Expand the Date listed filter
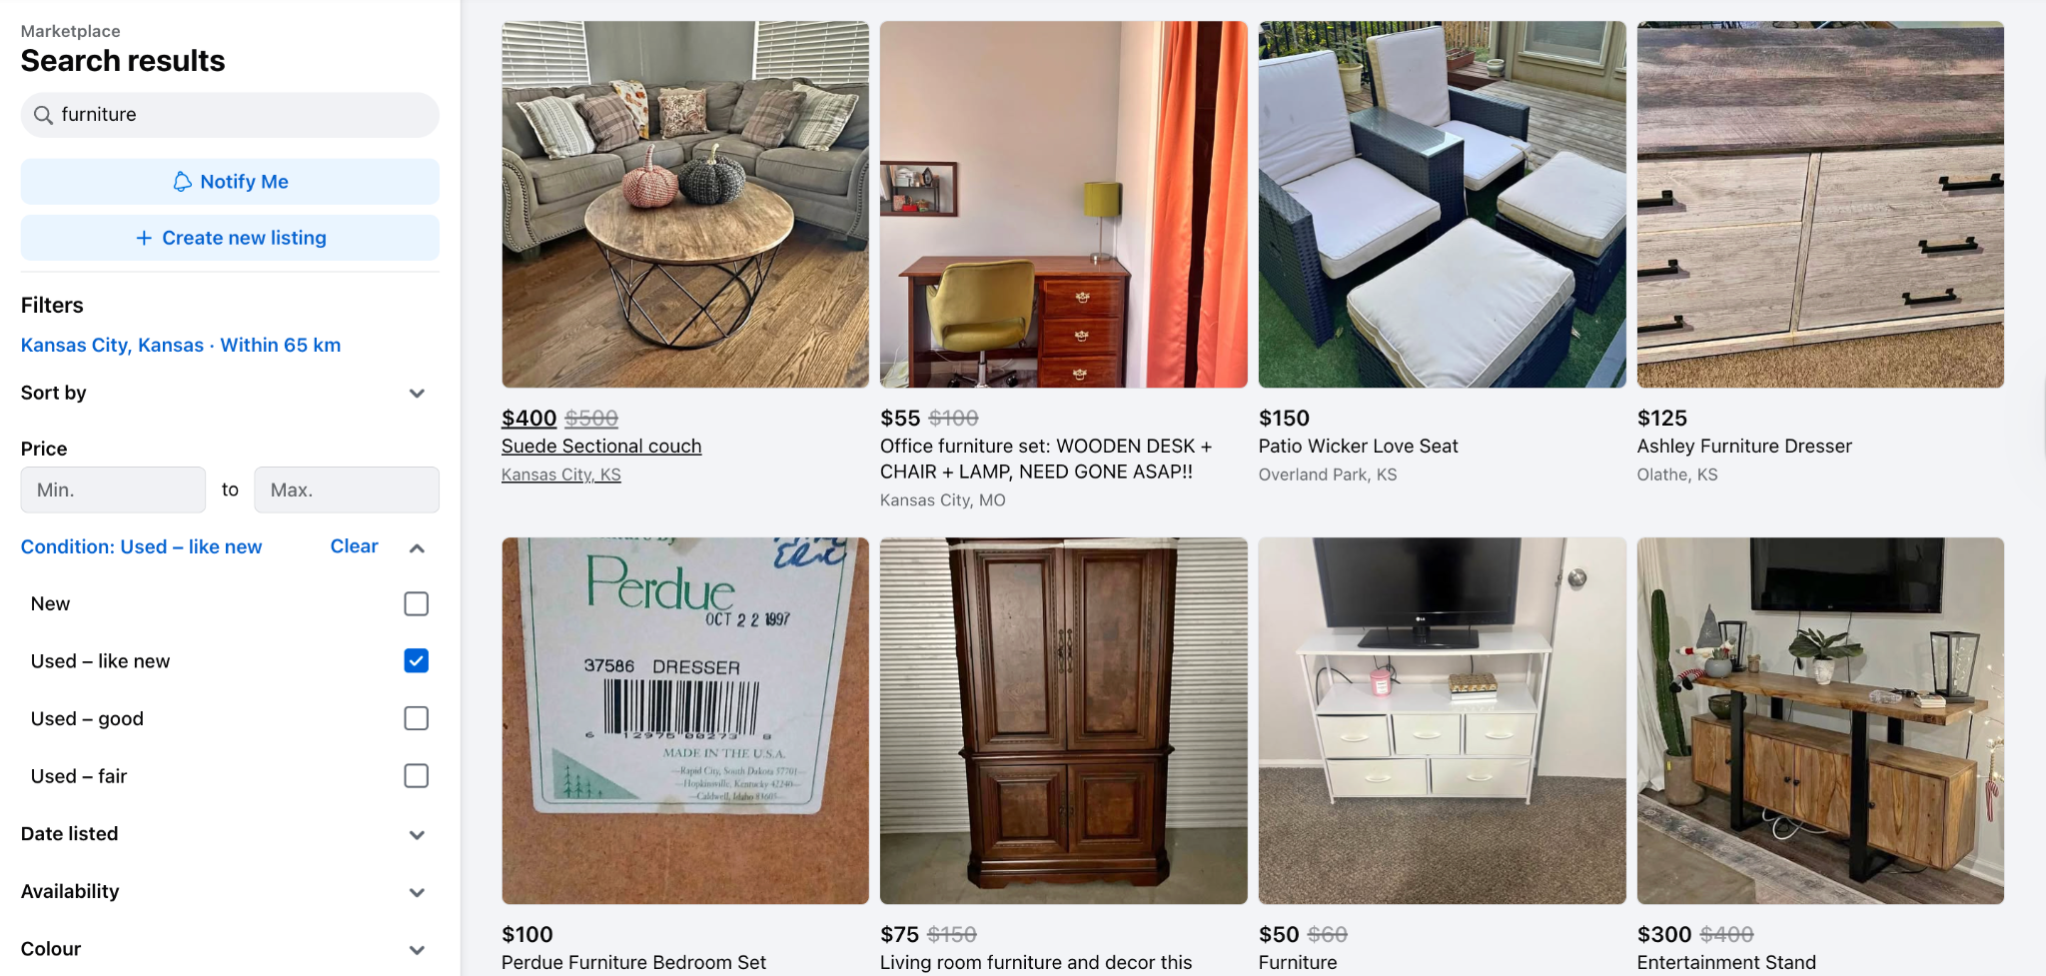 point(418,835)
